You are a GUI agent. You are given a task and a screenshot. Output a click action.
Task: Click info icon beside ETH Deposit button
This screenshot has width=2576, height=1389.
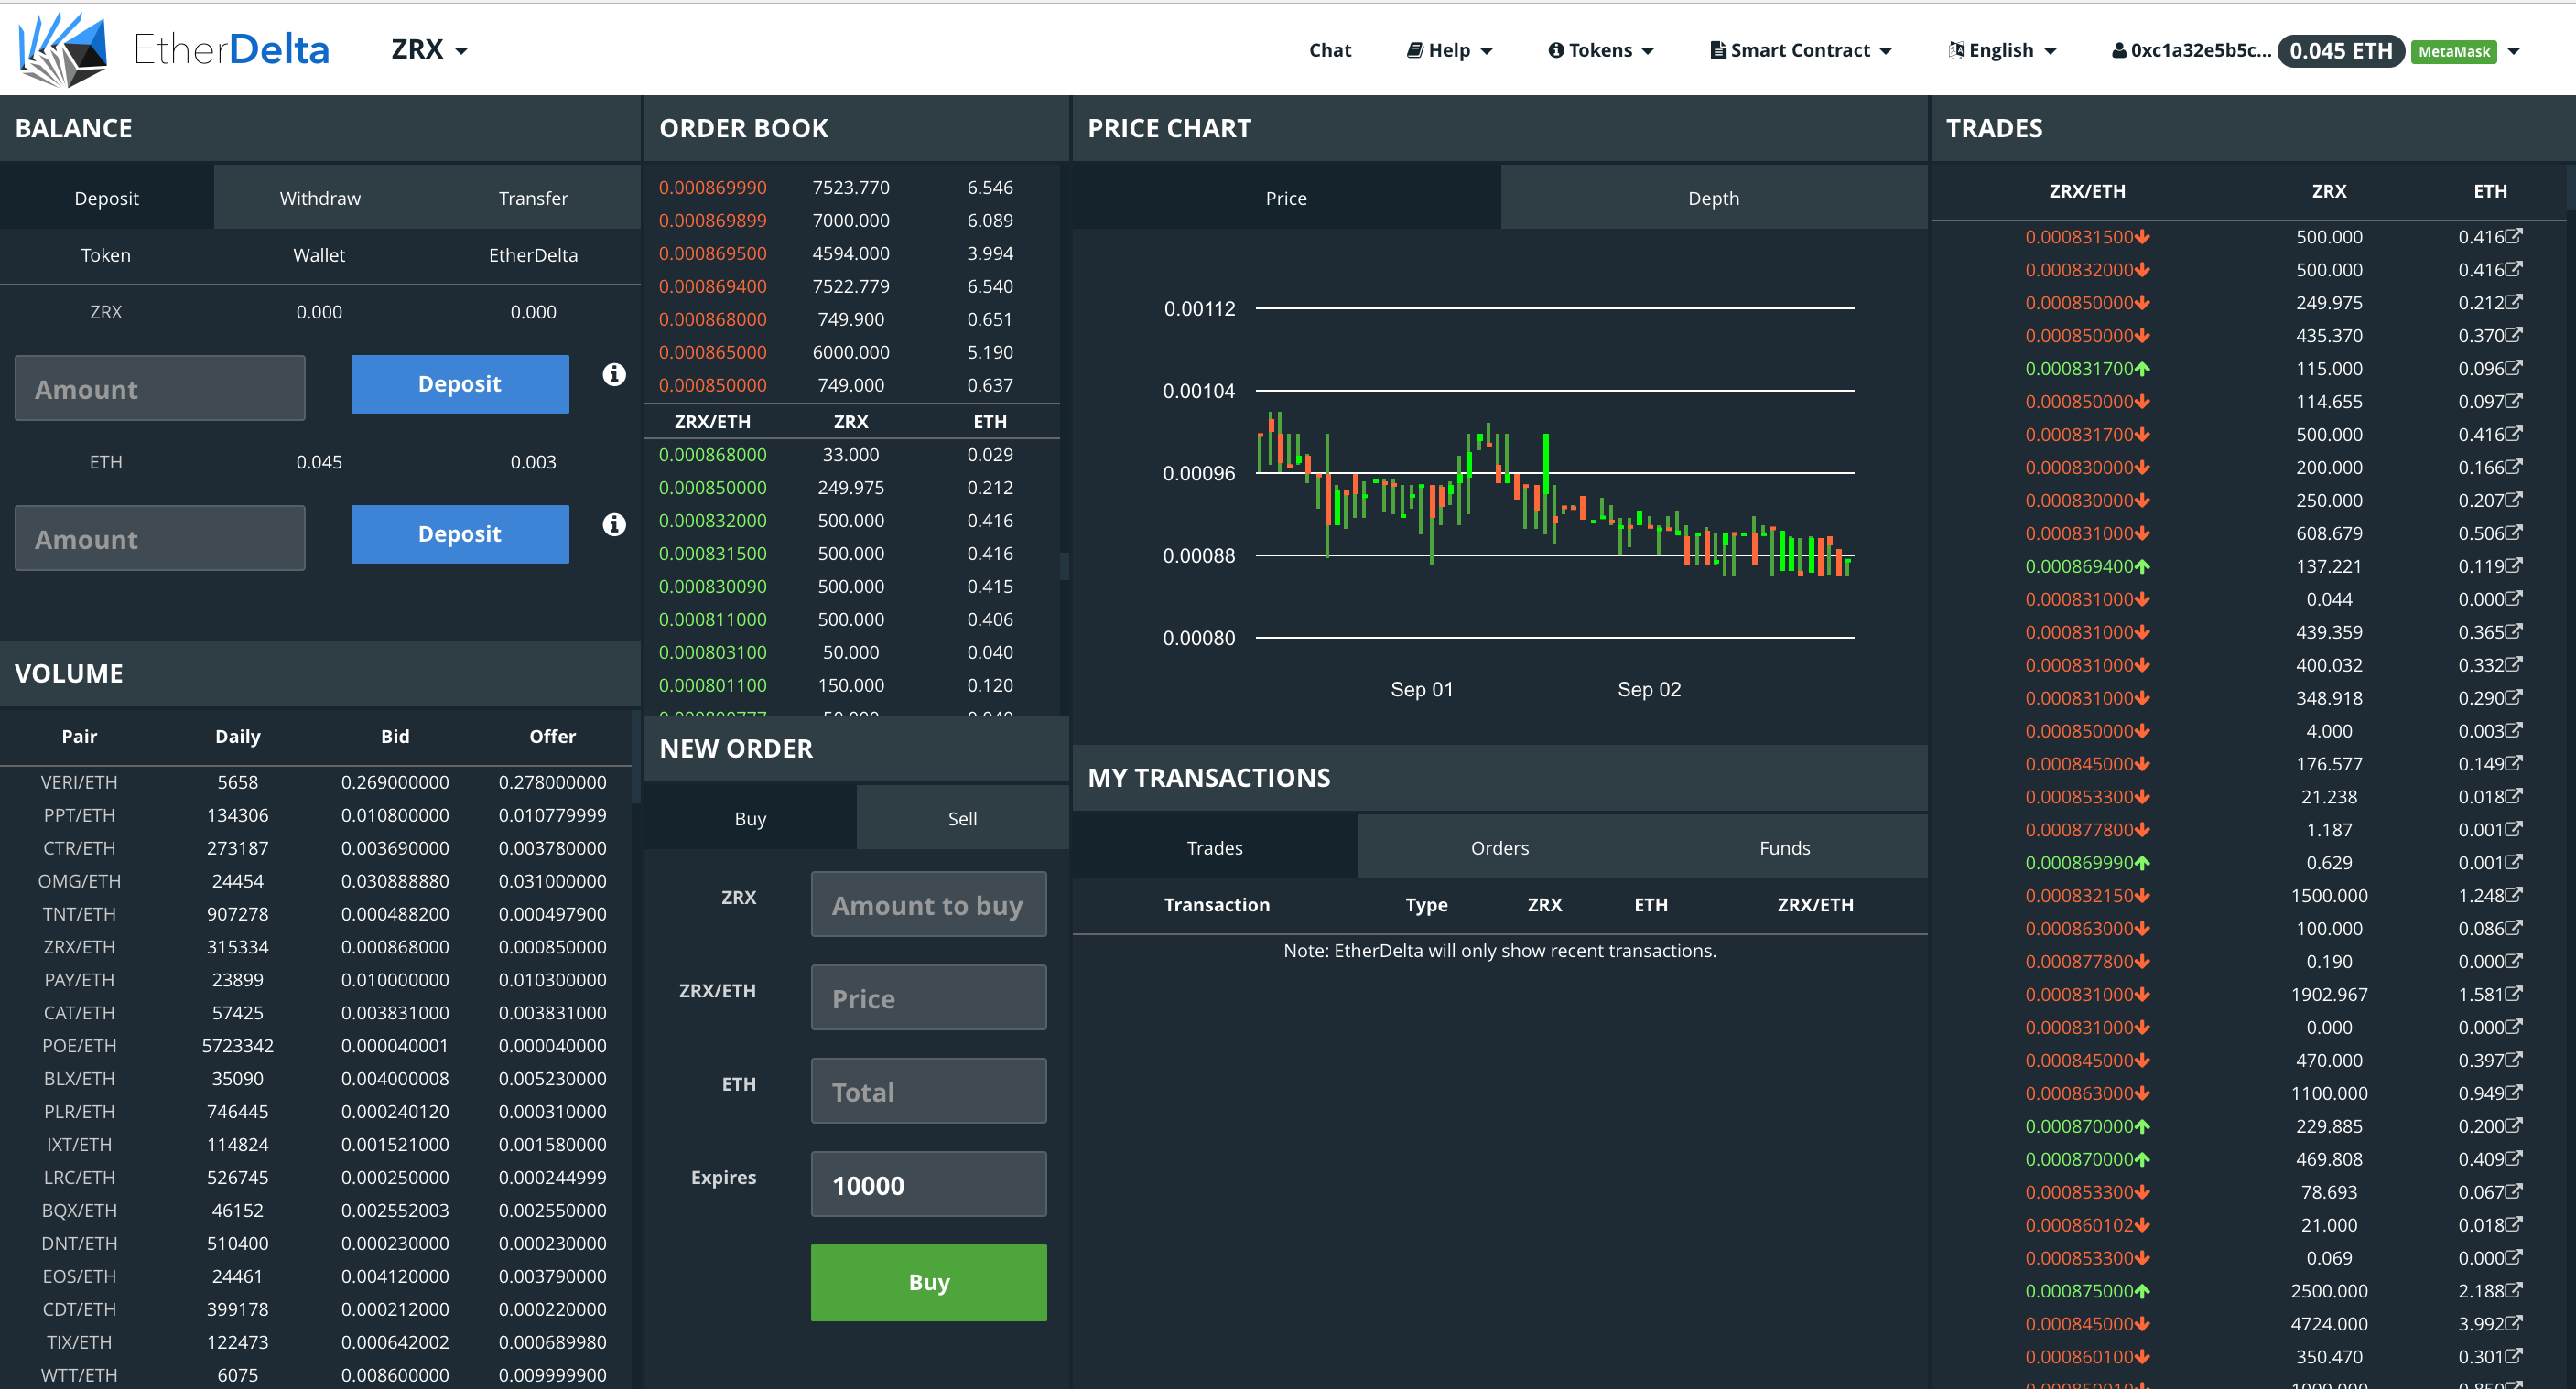pos(614,524)
